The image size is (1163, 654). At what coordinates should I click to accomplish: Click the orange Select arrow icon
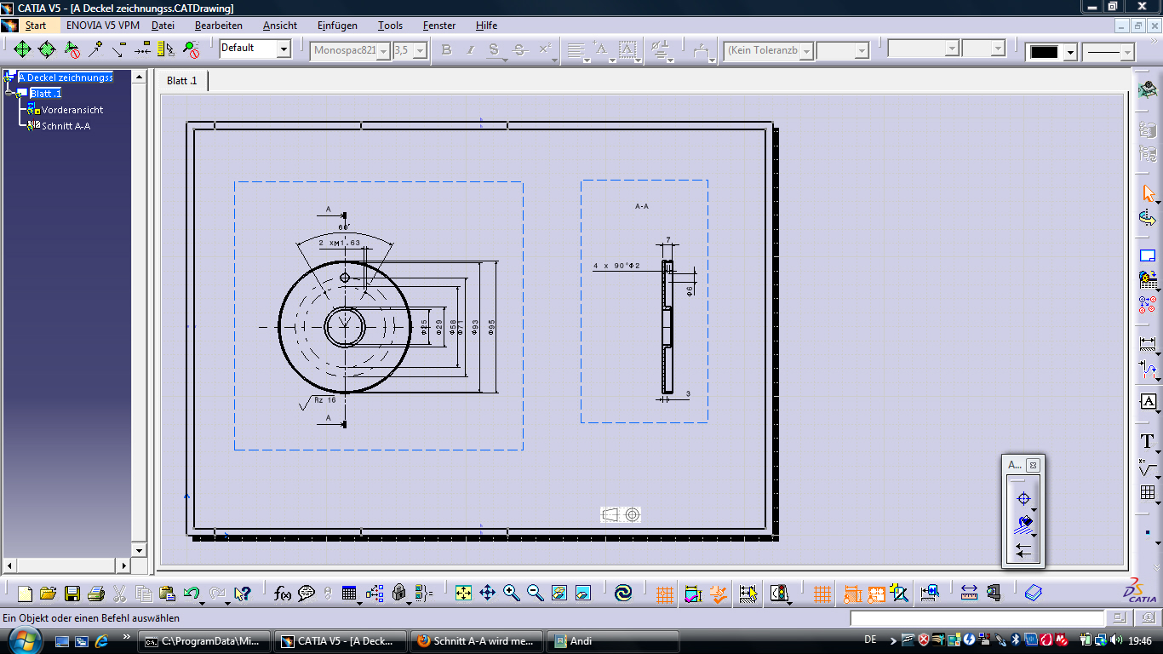click(1149, 193)
